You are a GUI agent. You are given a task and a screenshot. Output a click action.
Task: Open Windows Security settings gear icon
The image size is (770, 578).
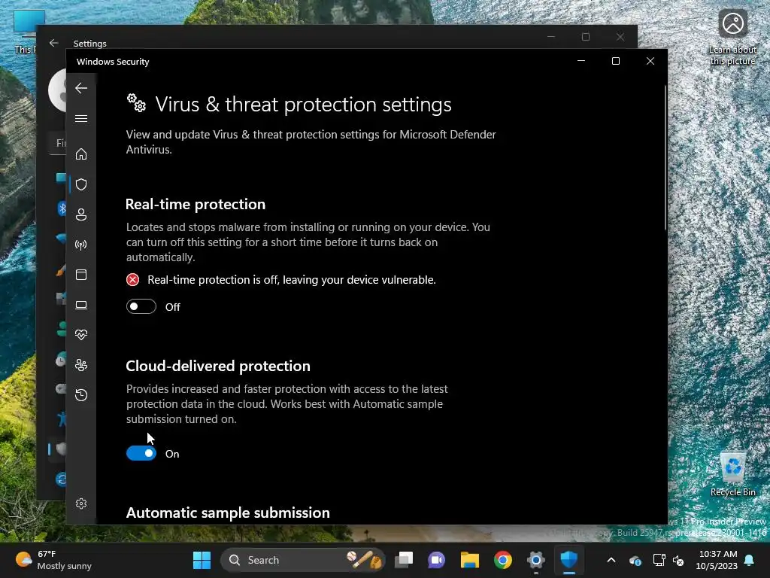pos(81,503)
